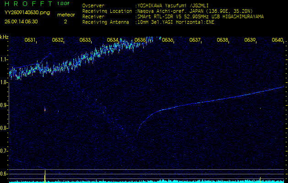Click the 0.9 frequency axis label

point(4,105)
